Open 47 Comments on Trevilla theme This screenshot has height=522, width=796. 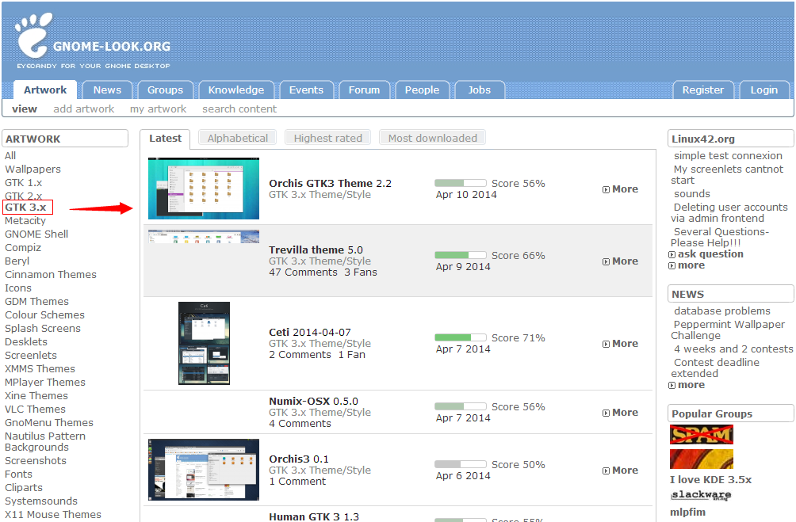coord(303,272)
